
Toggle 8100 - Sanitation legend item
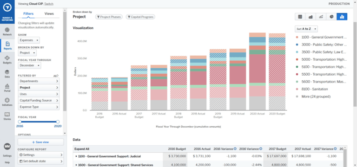click(x=312, y=89)
